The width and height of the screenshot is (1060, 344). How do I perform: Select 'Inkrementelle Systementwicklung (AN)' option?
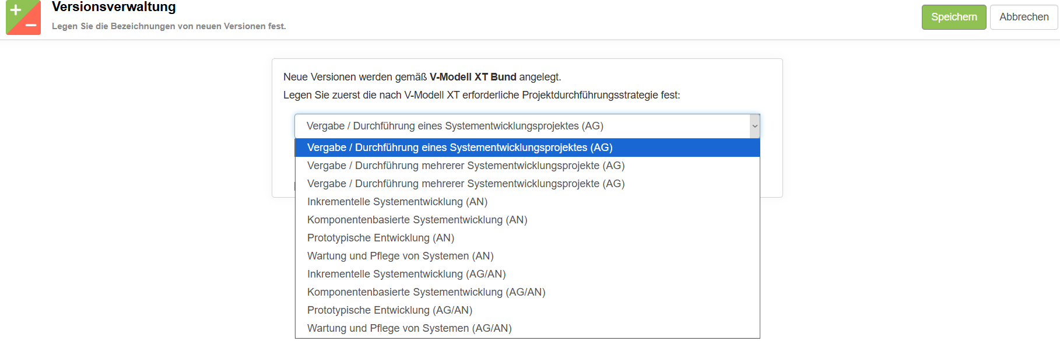pyautogui.click(x=397, y=202)
